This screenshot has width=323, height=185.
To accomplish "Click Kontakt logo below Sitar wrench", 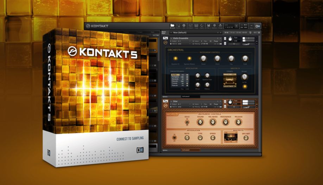I will [165, 106].
